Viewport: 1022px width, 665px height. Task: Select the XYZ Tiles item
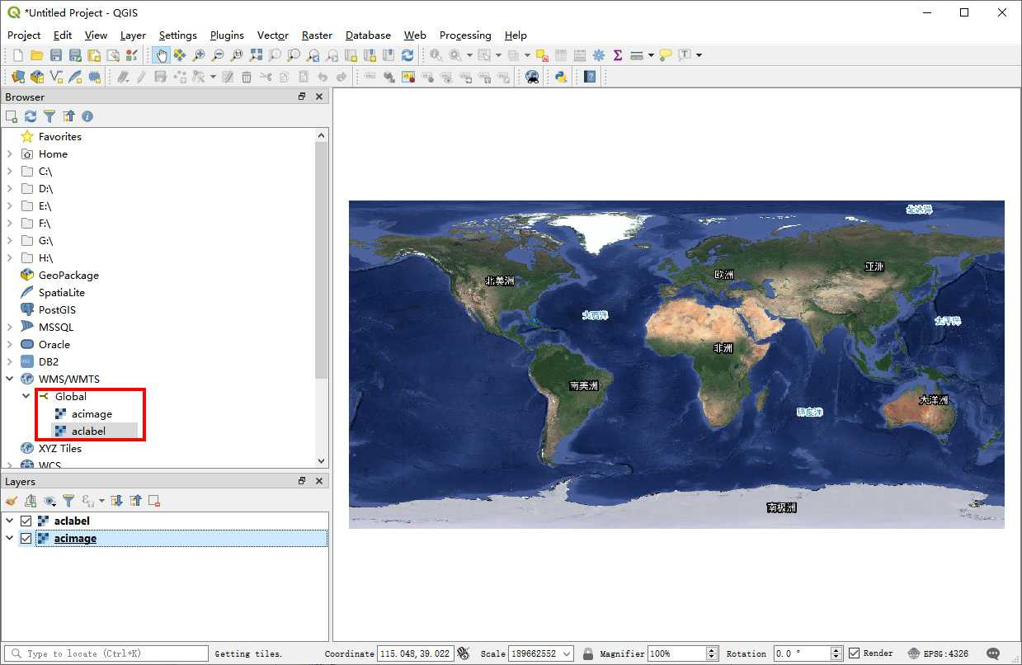[x=60, y=448]
